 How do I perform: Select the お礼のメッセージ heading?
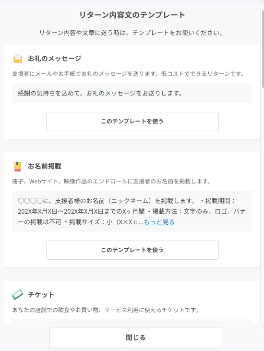click(54, 59)
